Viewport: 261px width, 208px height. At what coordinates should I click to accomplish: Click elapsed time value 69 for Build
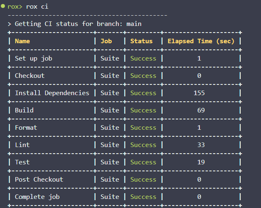pyautogui.click(x=201, y=110)
